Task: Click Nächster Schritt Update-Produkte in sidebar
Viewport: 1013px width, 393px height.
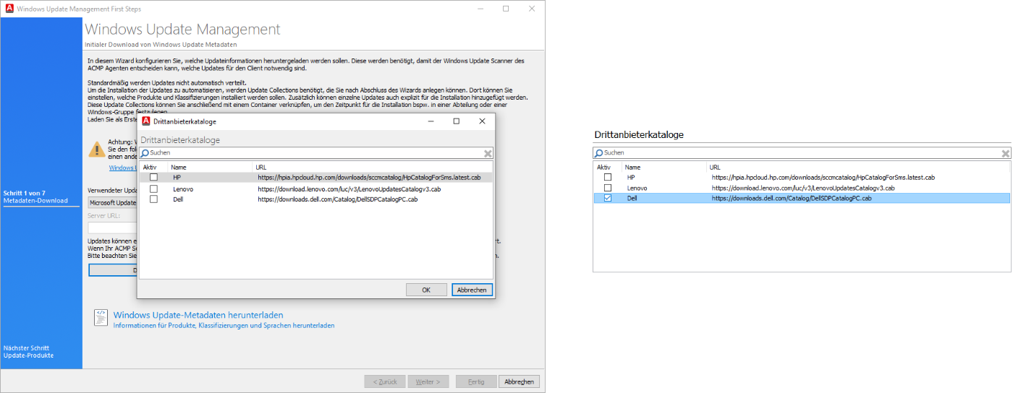Action: [28, 351]
